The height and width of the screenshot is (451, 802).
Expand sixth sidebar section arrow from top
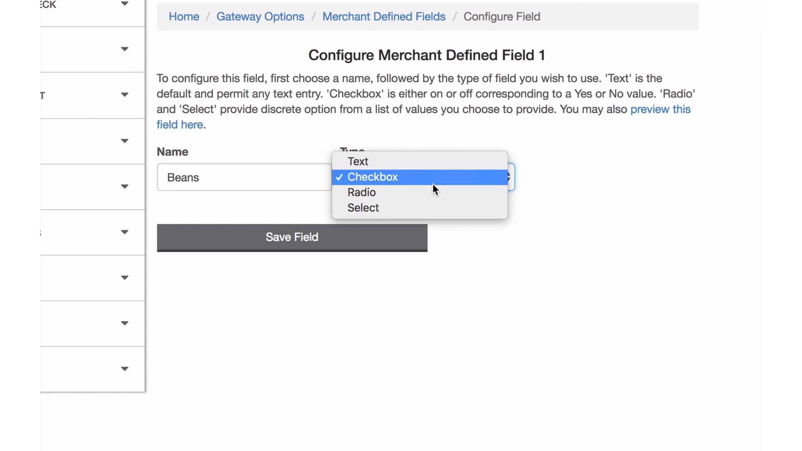(124, 232)
